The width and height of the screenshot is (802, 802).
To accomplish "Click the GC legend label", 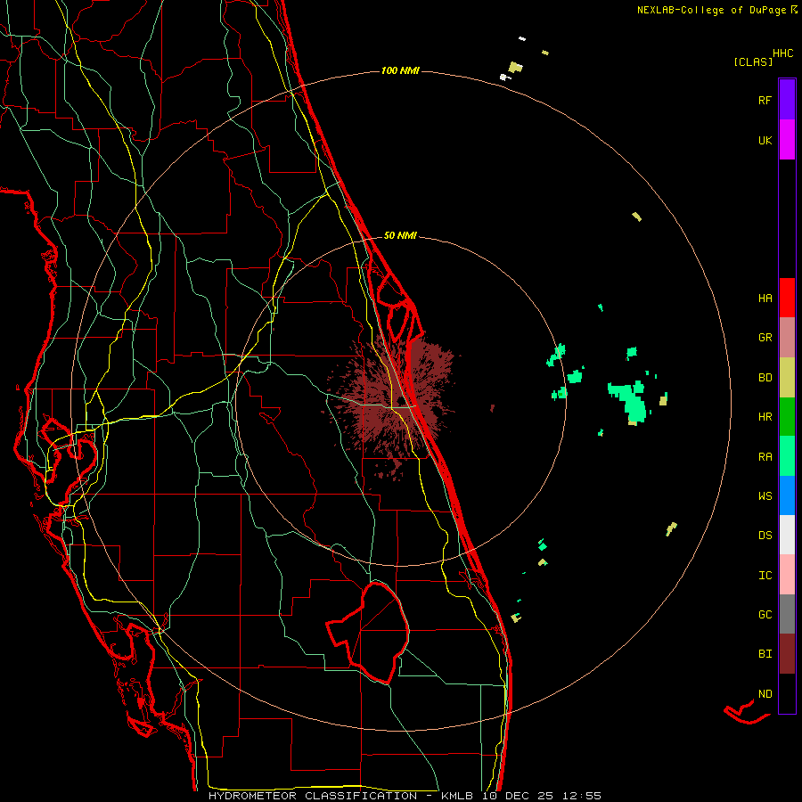I will (765, 615).
